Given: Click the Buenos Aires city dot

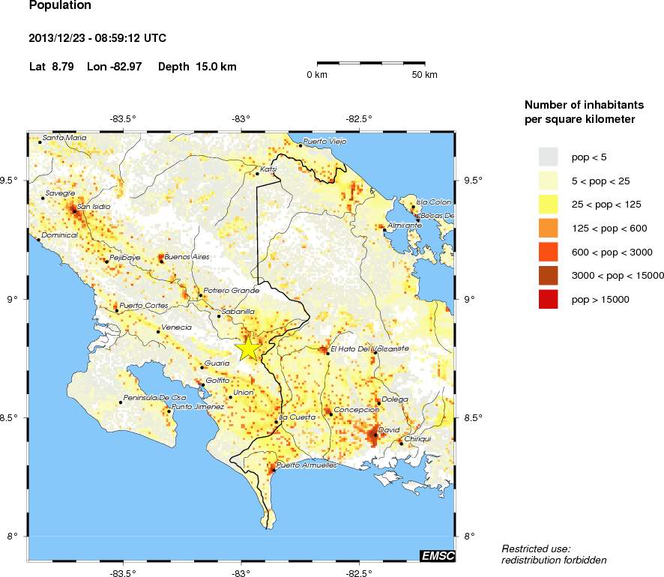Looking at the screenshot, I should point(161,262).
